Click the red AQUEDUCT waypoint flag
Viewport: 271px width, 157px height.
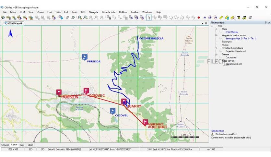click(x=145, y=122)
